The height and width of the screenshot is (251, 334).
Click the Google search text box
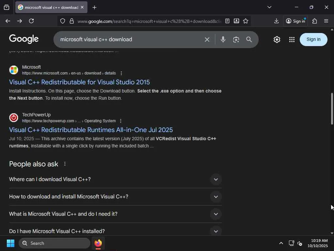click(x=130, y=40)
